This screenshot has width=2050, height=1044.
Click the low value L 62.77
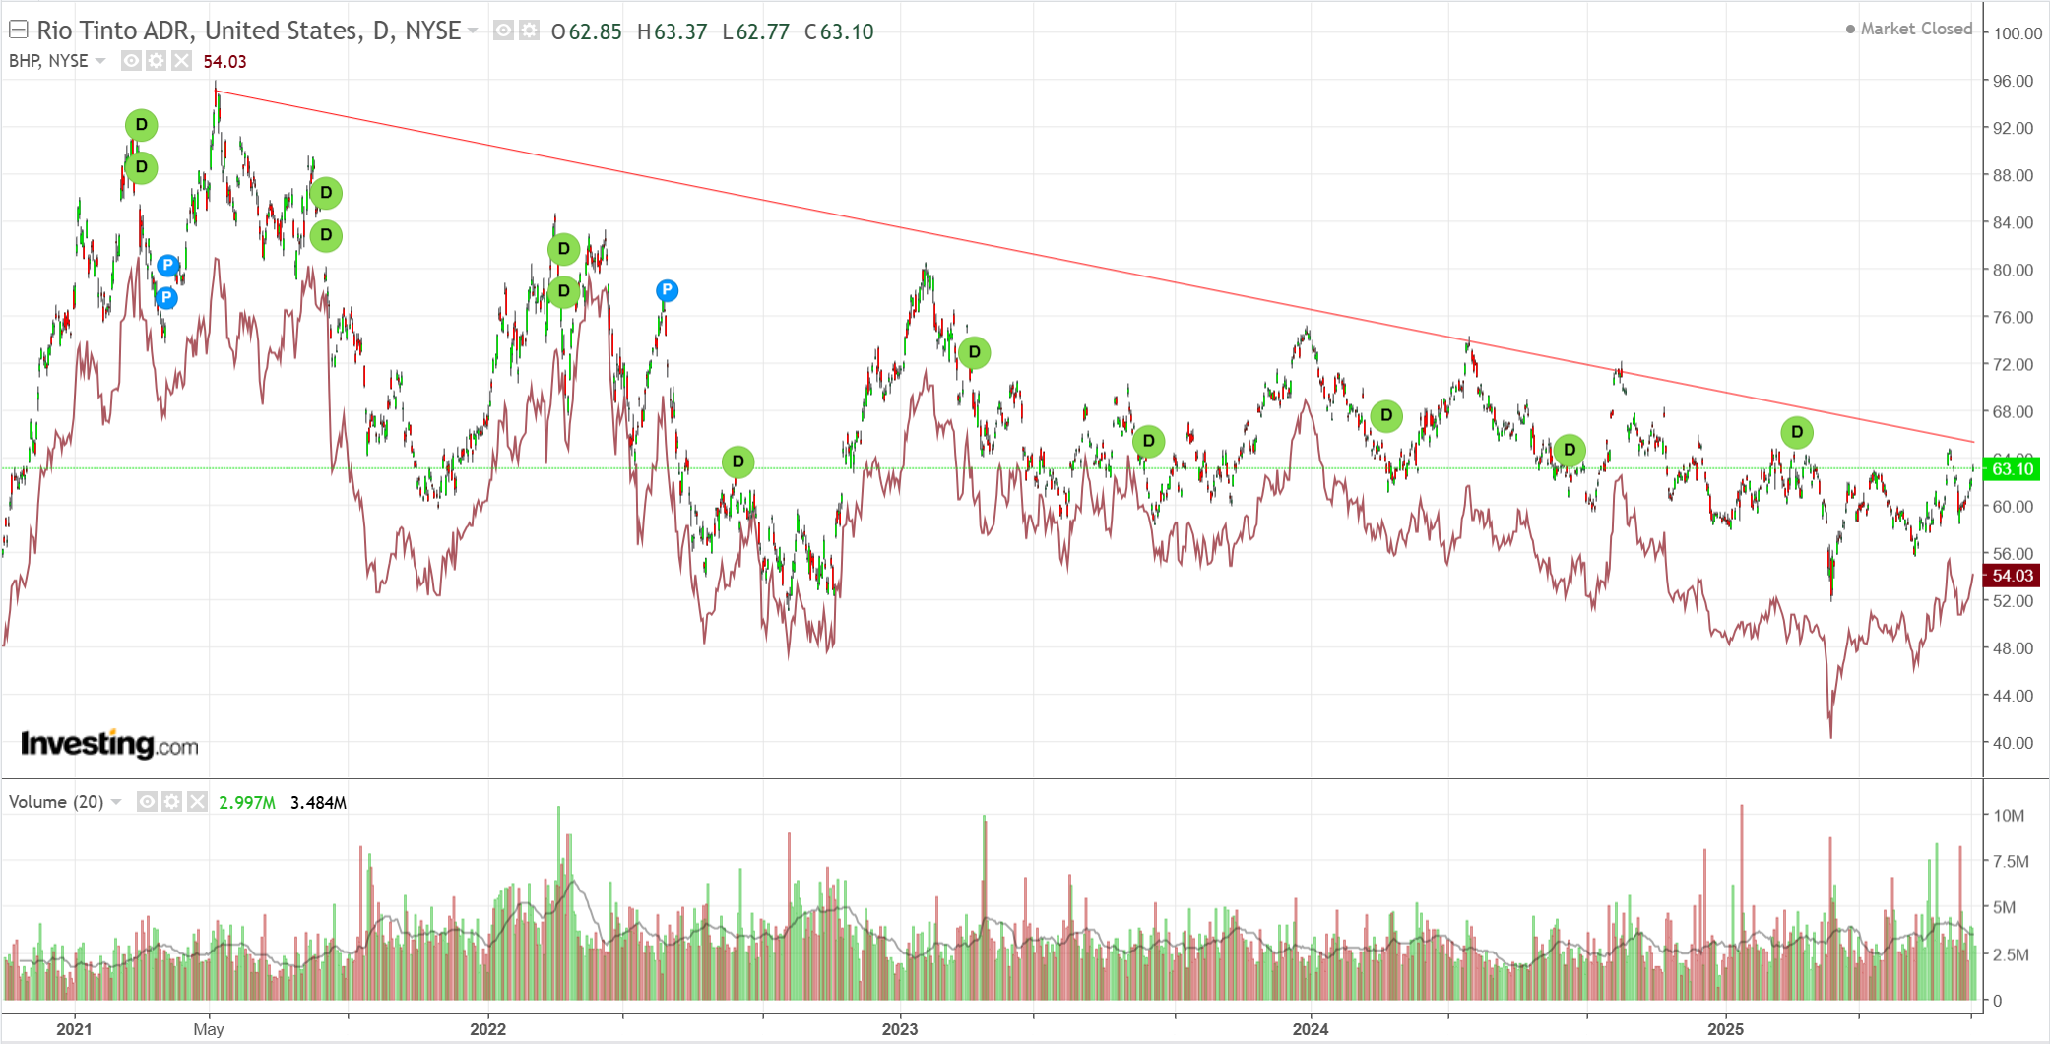pyautogui.click(x=756, y=31)
